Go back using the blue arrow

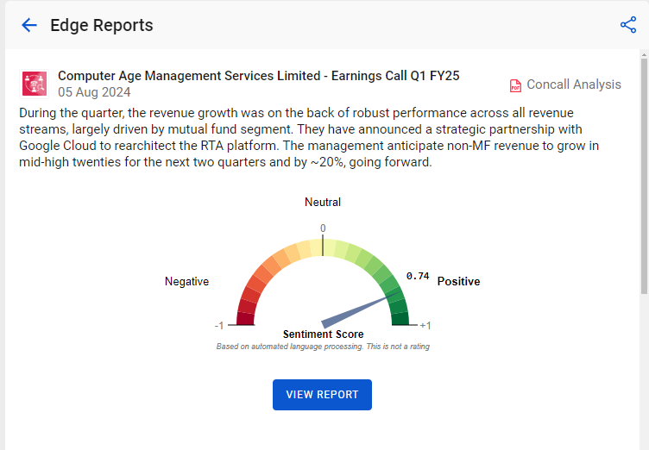point(29,25)
